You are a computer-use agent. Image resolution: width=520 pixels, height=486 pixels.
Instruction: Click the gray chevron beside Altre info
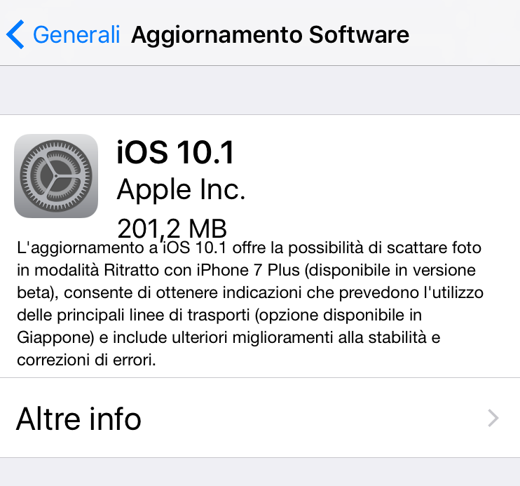pyautogui.click(x=493, y=418)
